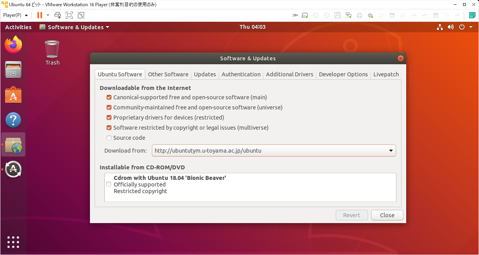
Task: Open the Download from server dropdown
Action: click(x=274, y=151)
